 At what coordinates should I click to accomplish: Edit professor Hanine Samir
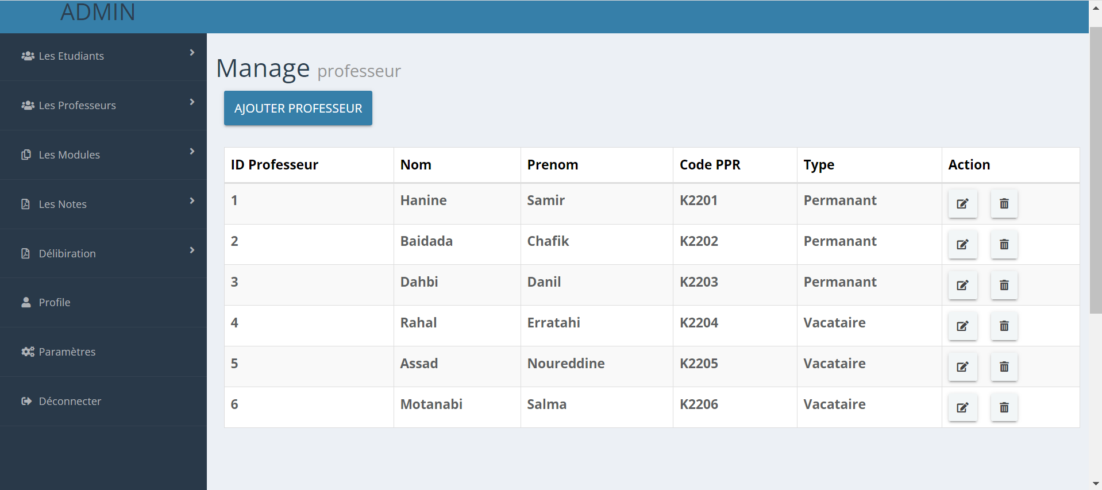962,203
